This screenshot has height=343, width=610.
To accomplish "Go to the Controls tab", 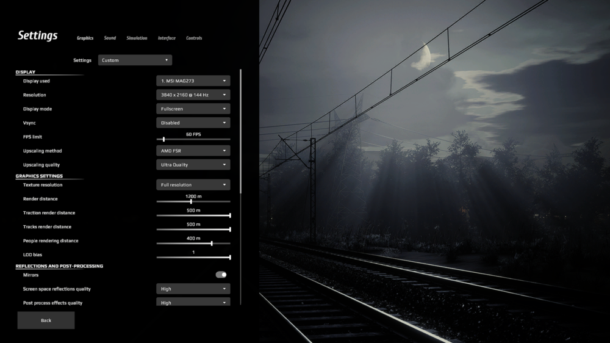I will coord(194,38).
